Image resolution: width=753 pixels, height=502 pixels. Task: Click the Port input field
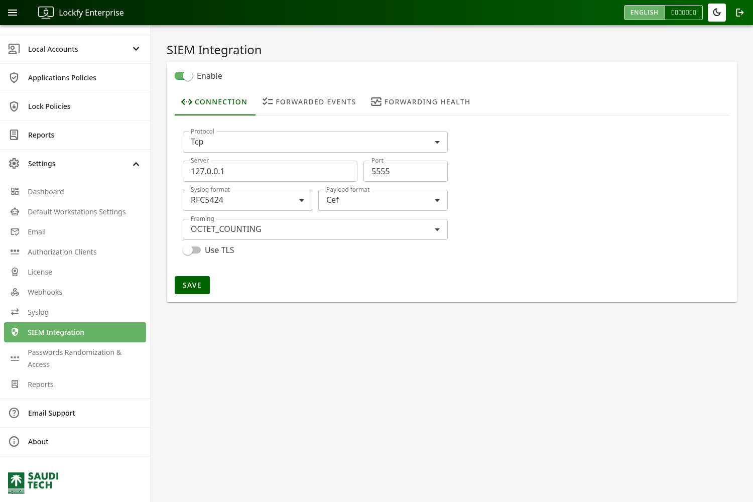(x=406, y=171)
